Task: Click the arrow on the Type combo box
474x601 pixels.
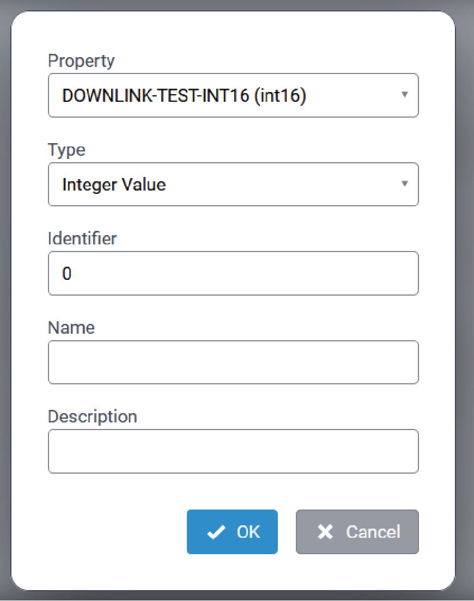Action: click(404, 183)
